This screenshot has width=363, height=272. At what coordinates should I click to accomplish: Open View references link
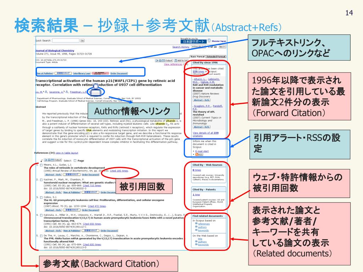pos(173,64)
